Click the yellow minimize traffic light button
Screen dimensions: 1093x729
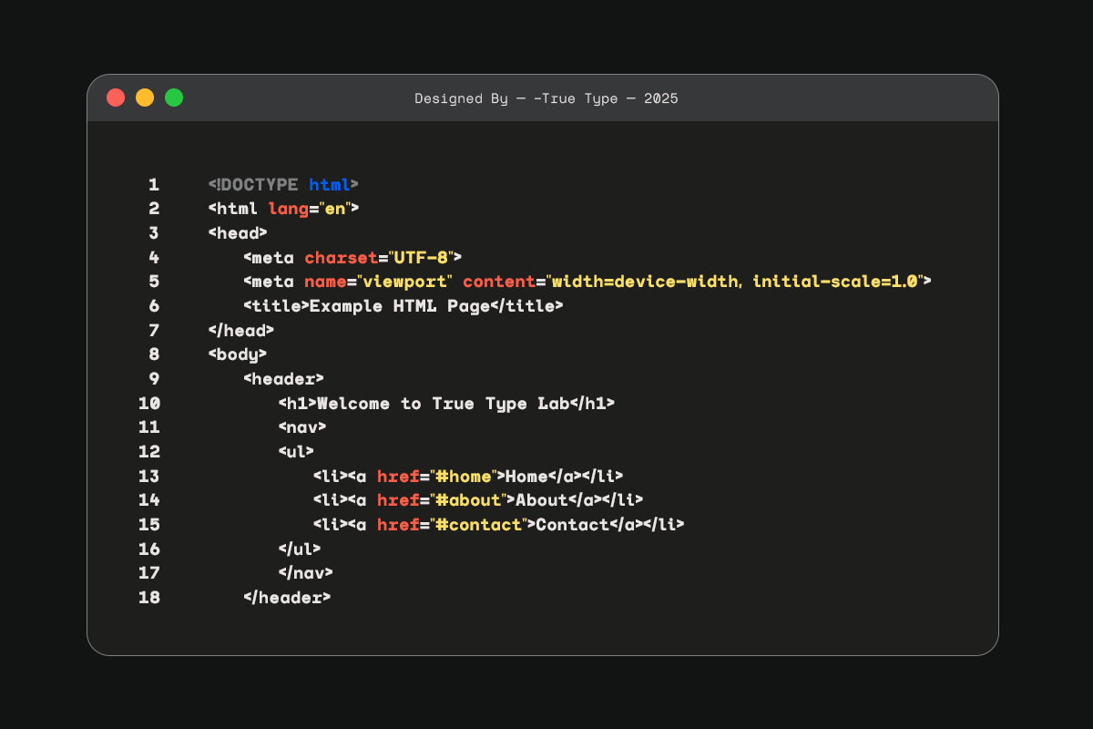click(144, 97)
